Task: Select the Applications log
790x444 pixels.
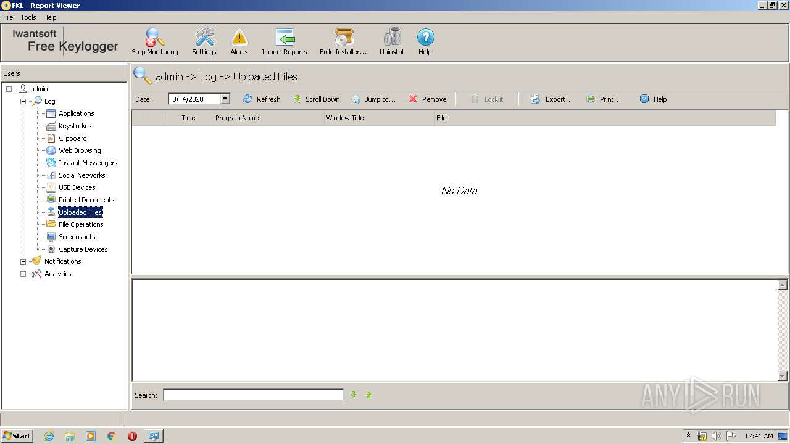Action: pos(76,113)
